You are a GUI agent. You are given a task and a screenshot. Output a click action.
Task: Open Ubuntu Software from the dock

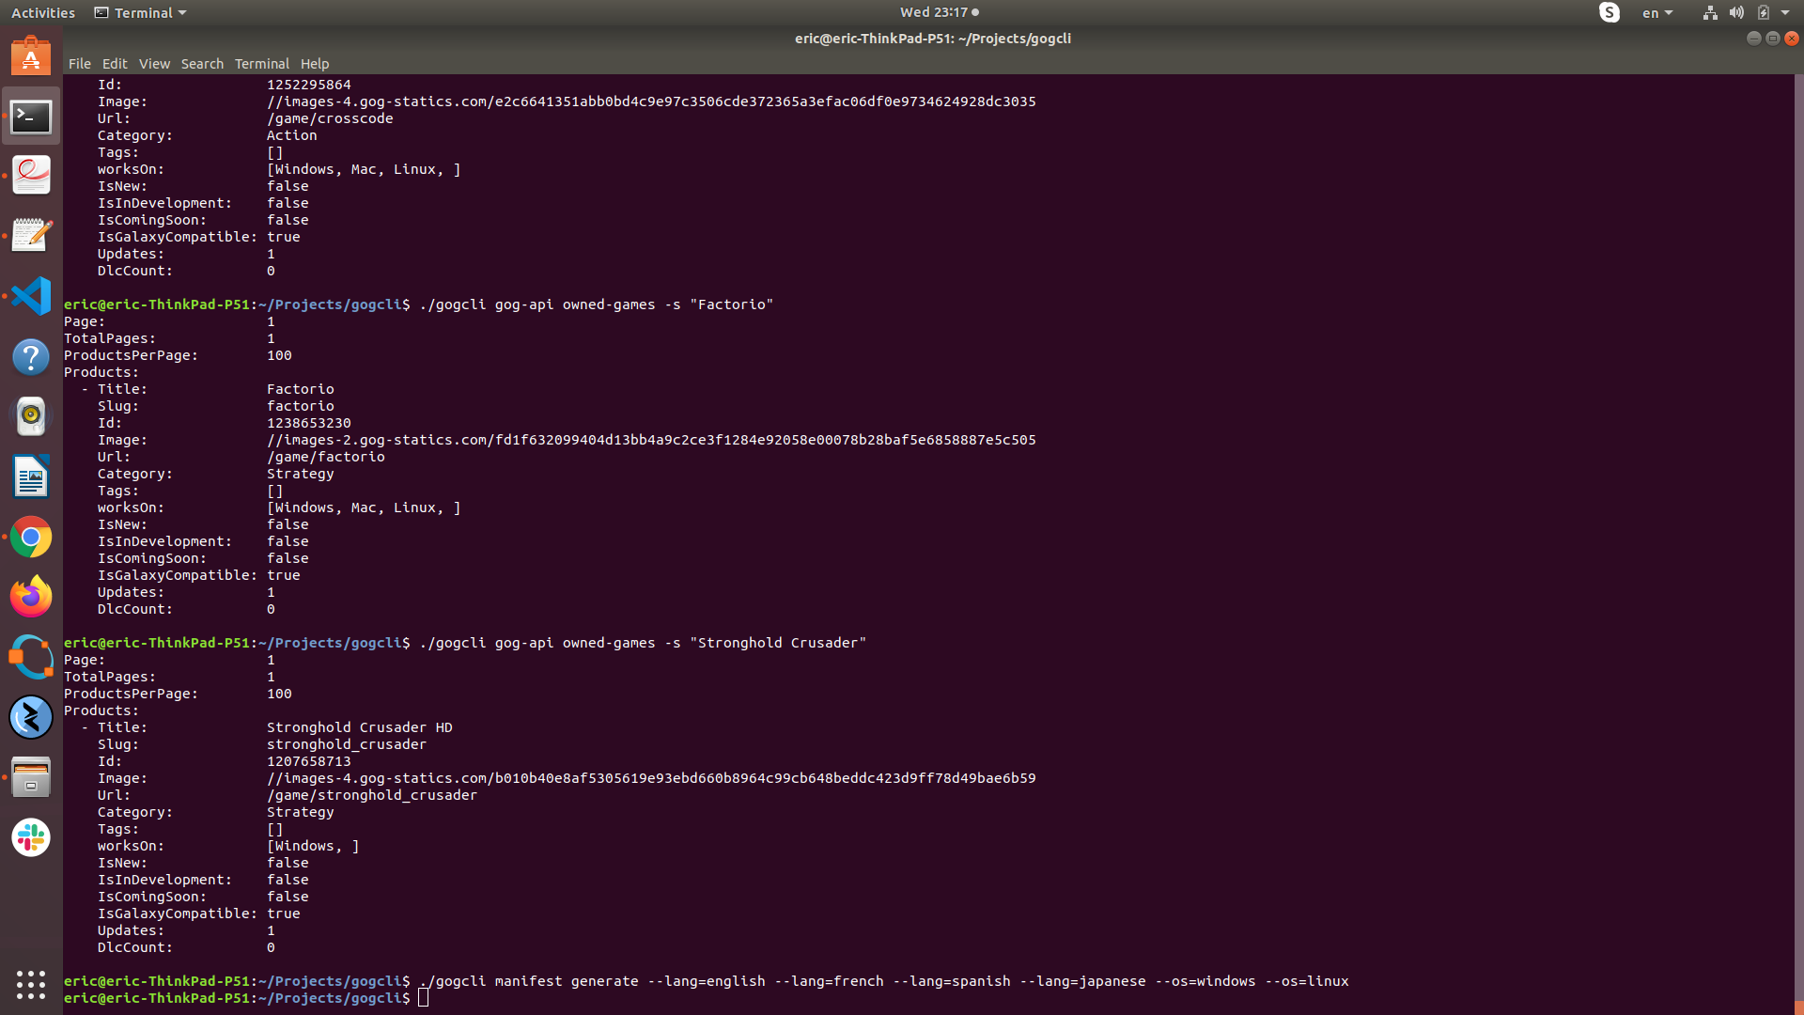(31, 56)
